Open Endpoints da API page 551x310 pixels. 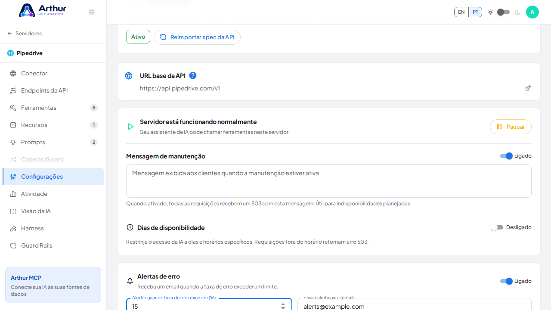coord(53,90)
